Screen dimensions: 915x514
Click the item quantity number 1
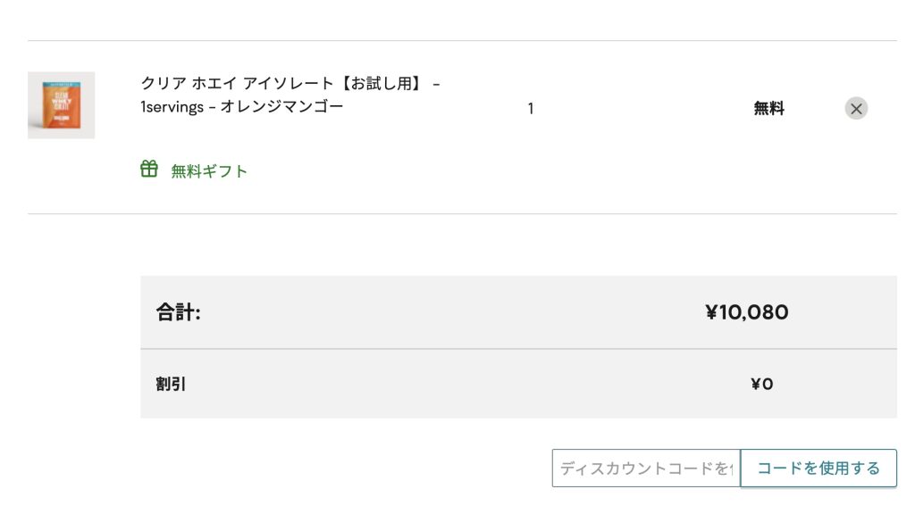point(531,109)
